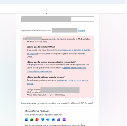Click the 'Marca de tiempo' timestamp line
This screenshot has height=126, width=127.
(46, 95)
